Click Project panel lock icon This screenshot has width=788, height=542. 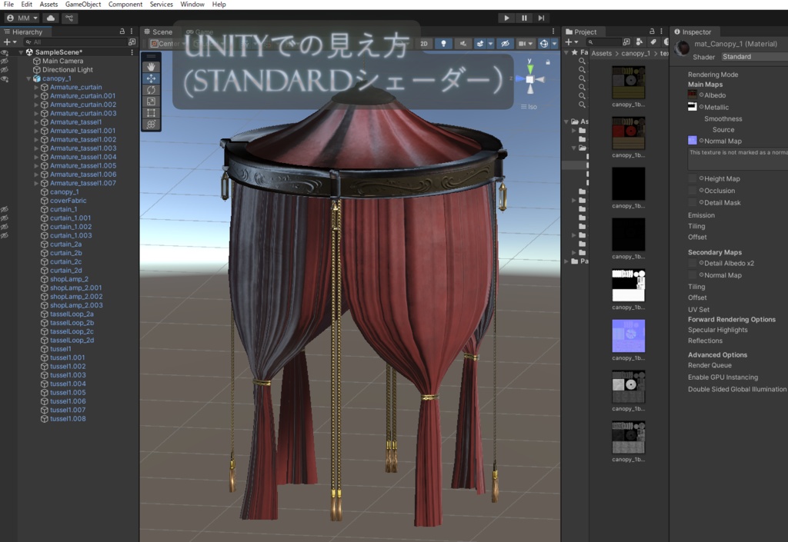tap(652, 31)
